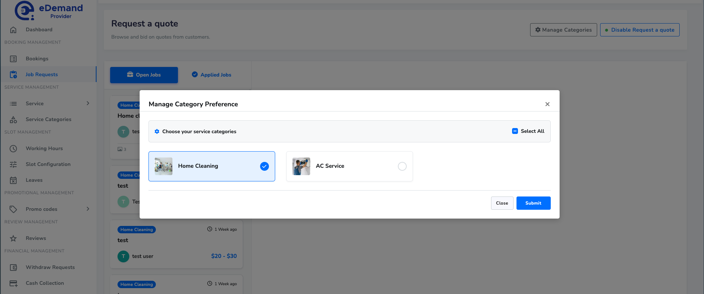Click the Service Categories shapes icon

point(13,120)
